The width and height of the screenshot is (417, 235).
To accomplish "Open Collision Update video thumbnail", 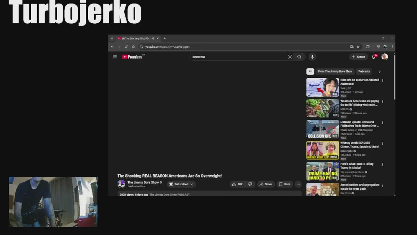I will [323, 129].
